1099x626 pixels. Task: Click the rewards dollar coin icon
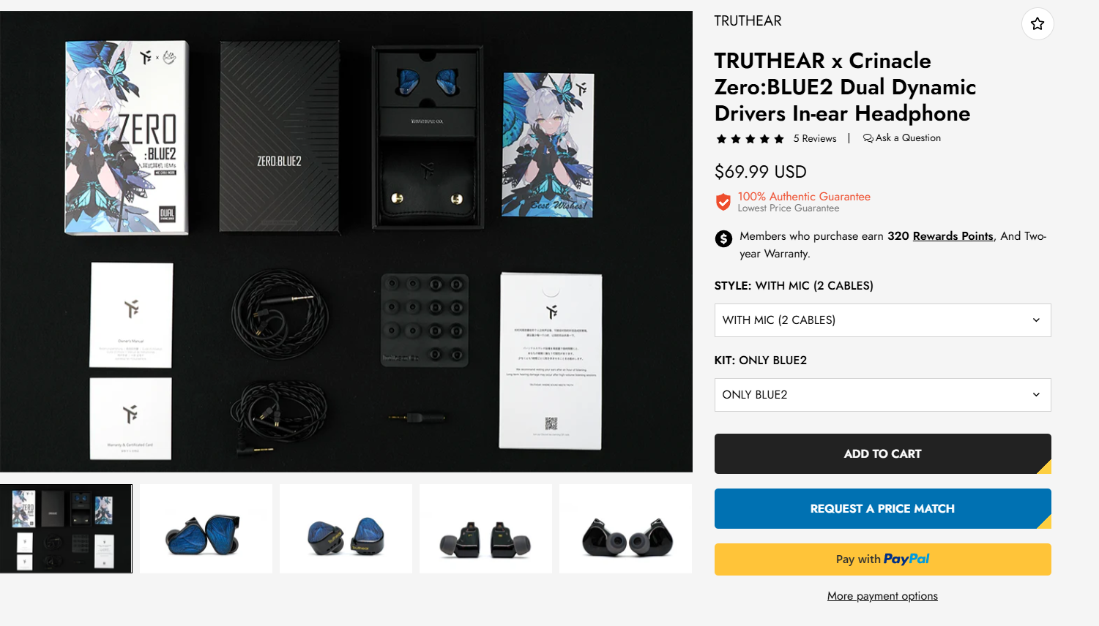click(723, 238)
